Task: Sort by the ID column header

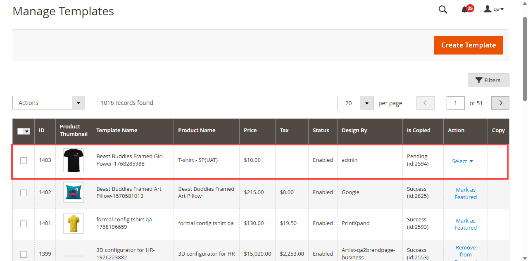Action: (42, 130)
